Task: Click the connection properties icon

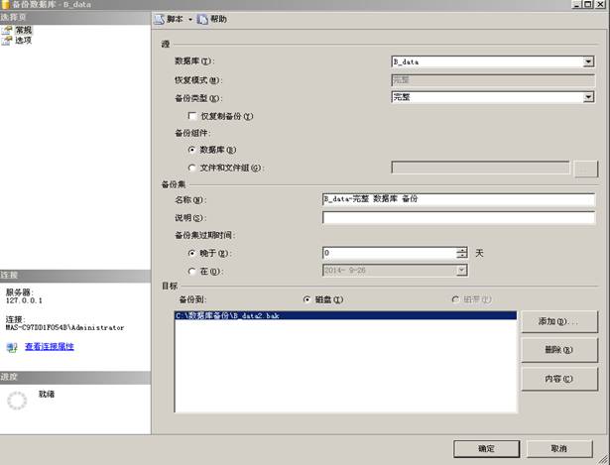Action: [x=12, y=347]
